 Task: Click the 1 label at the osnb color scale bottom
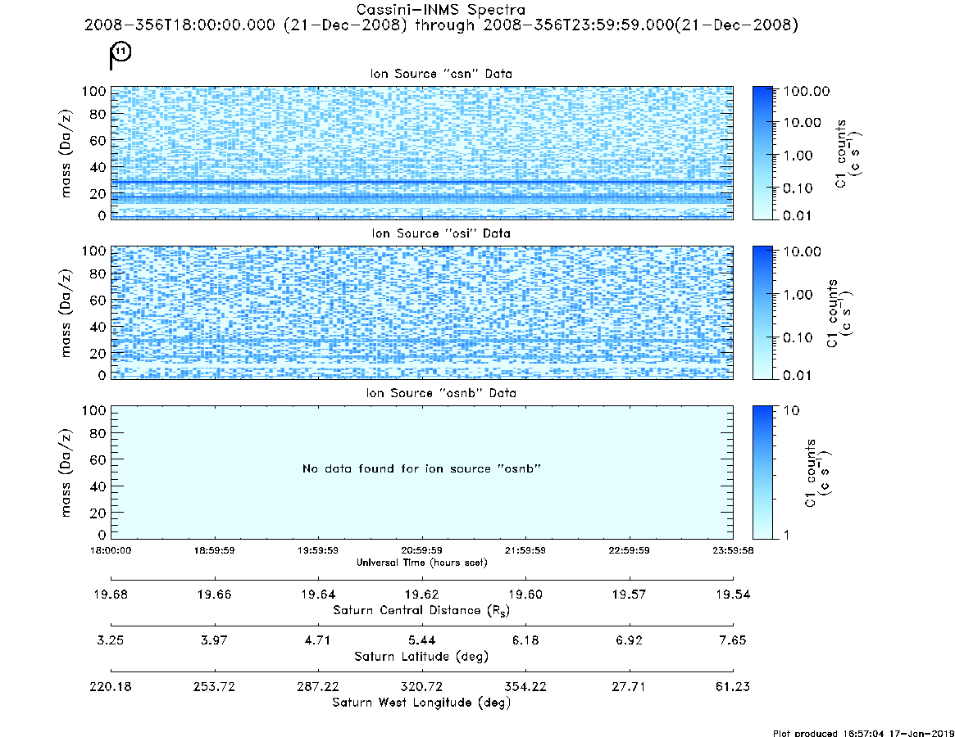tap(787, 535)
